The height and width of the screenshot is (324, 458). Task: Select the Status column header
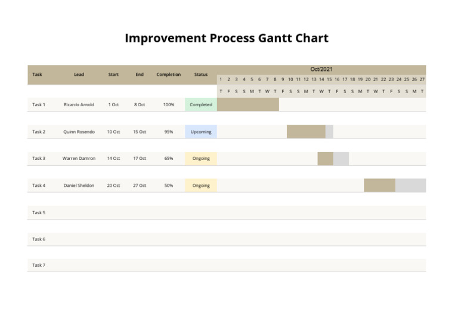tap(201, 75)
